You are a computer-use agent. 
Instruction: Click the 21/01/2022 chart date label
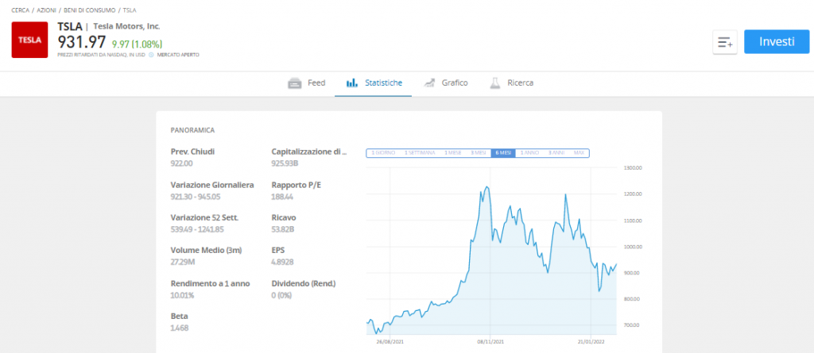(x=591, y=342)
